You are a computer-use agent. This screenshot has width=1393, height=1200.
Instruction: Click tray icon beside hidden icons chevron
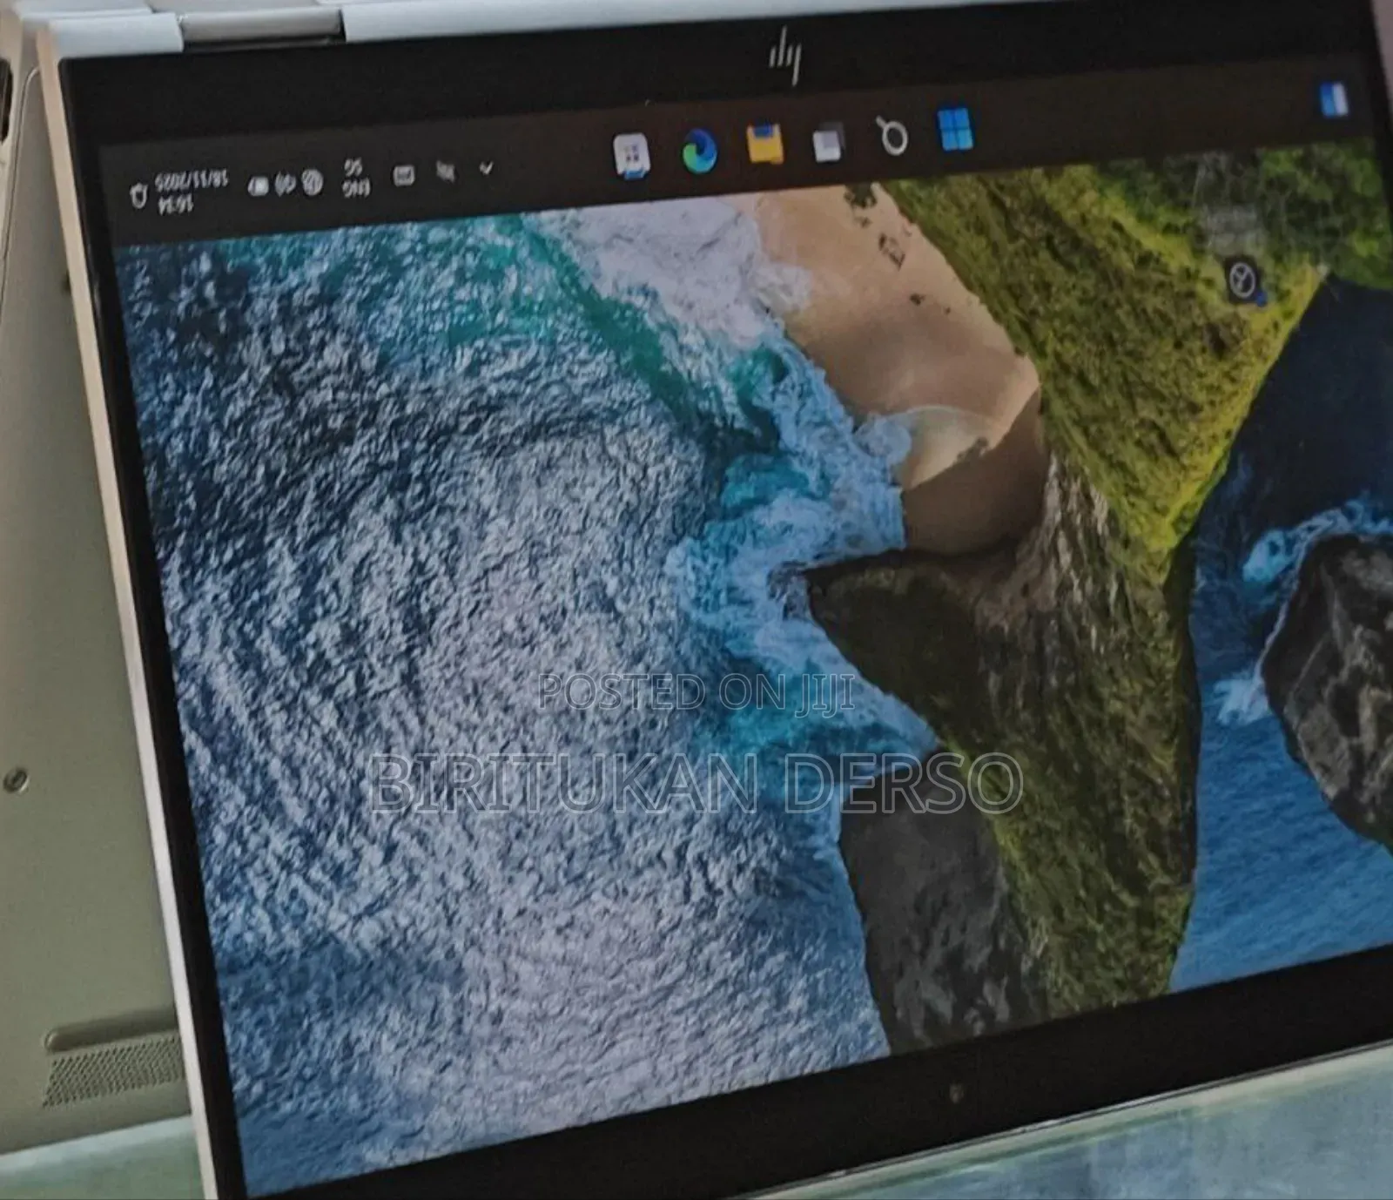pos(446,172)
